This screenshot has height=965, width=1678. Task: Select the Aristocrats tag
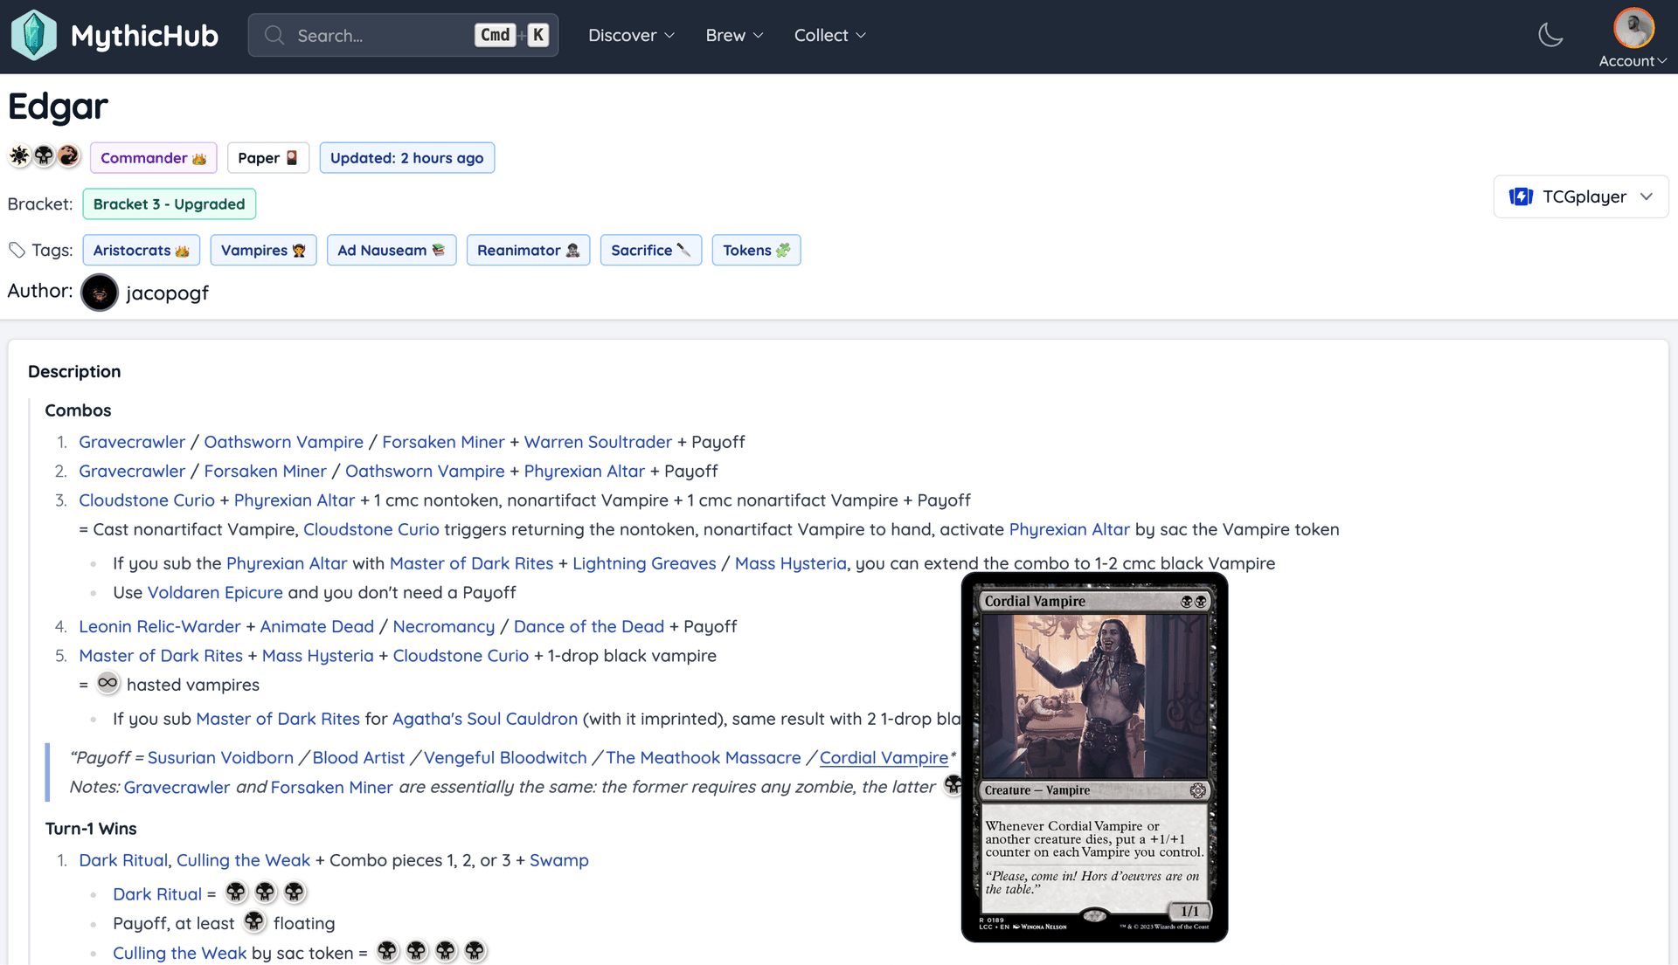point(141,251)
